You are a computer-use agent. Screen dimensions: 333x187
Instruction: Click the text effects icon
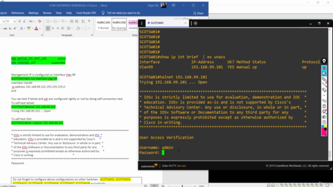click(x=21, y=29)
